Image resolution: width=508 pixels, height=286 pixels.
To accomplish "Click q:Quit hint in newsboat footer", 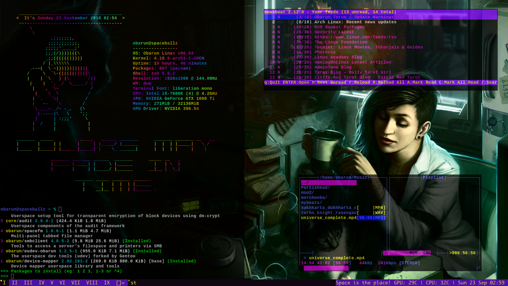I will [x=272, y=82].
